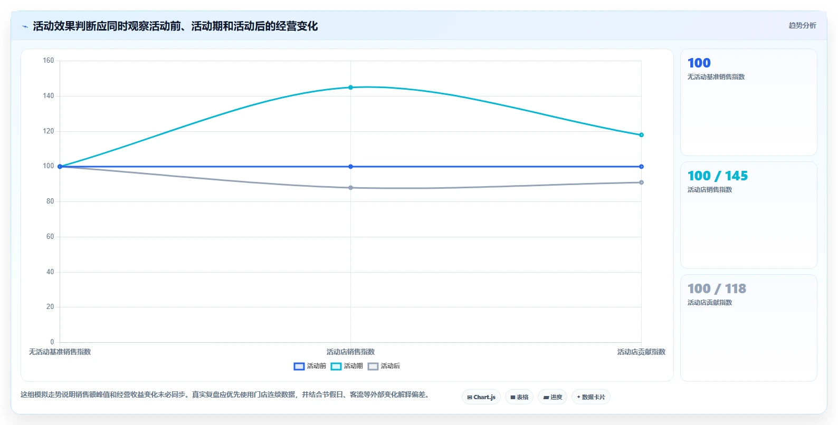Click the y-axis value 20
Viewport: 838px width, 425px height.
pos(50,307)
